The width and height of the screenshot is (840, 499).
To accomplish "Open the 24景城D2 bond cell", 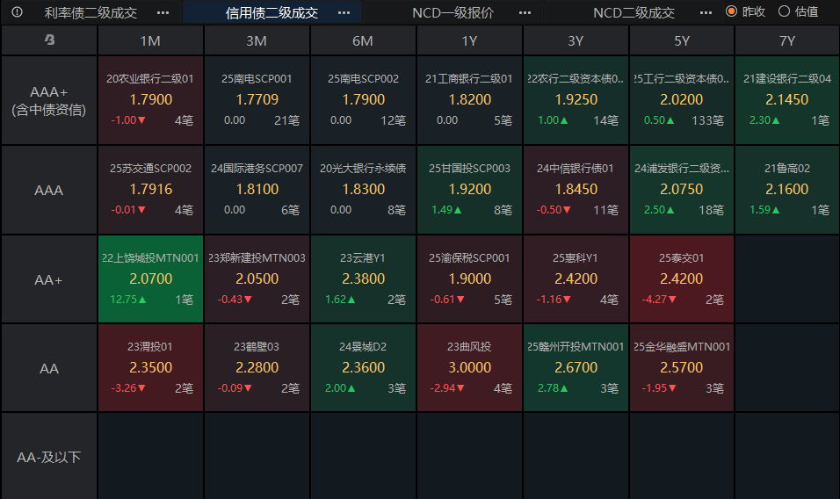I will click(x=363, y=368).
